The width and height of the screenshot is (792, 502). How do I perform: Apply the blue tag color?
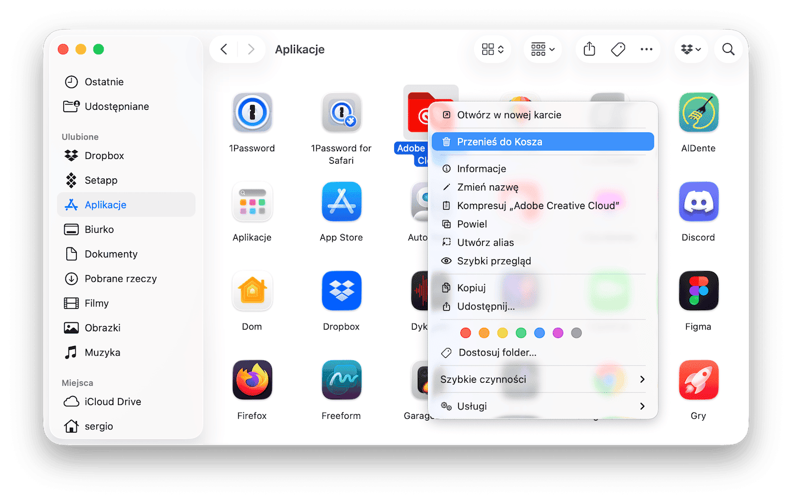[539, 333]
